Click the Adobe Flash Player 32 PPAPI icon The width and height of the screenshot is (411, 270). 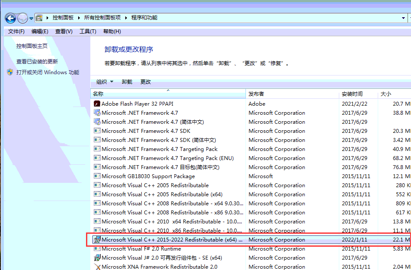click(97, 104)
